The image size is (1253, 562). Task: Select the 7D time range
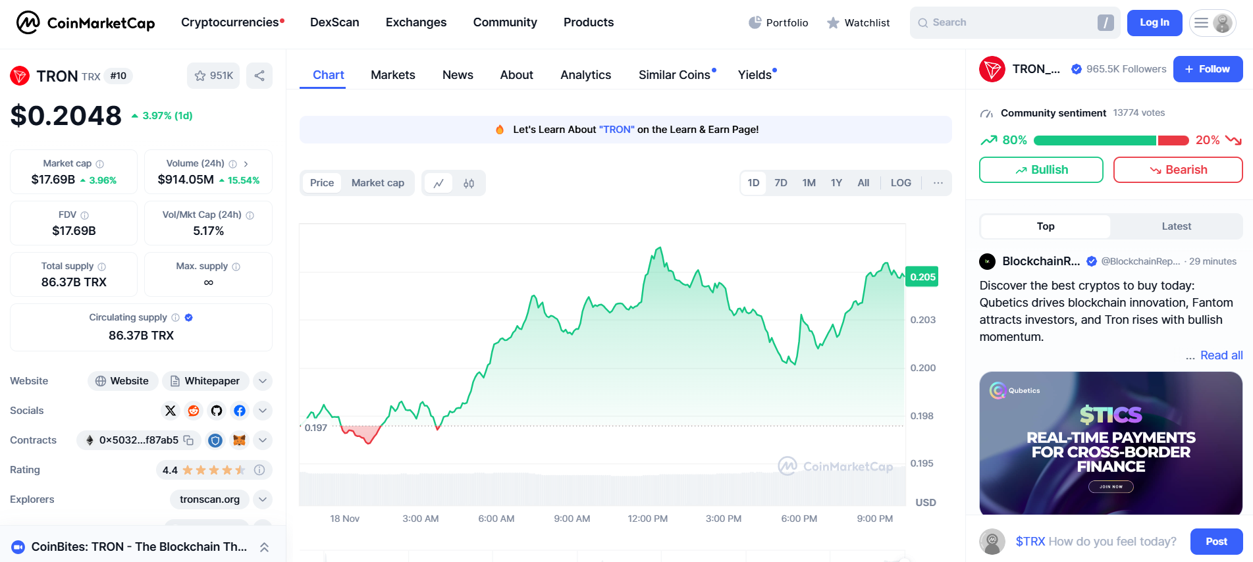(780, 183)
